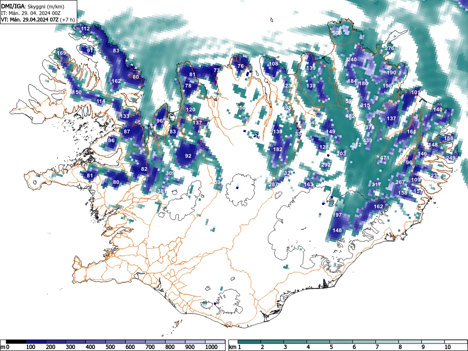Viewport: 468px width, 351px height.
Task: Click the map value 505 at the northern tip
Action: tap(337, 33)
